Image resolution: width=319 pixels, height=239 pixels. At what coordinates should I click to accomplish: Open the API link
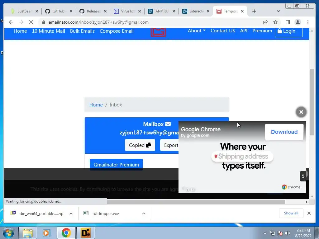(x=244, y=31)
